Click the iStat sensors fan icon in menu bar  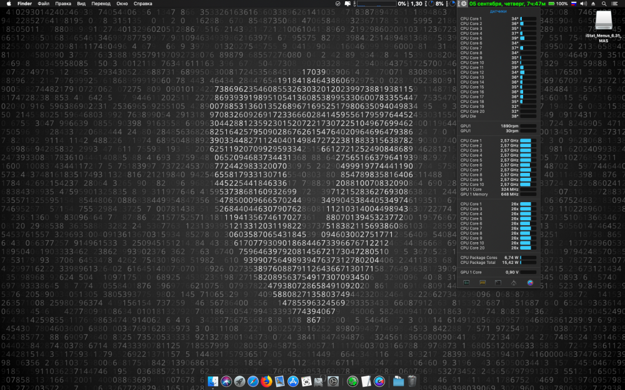tap(463, 4)
